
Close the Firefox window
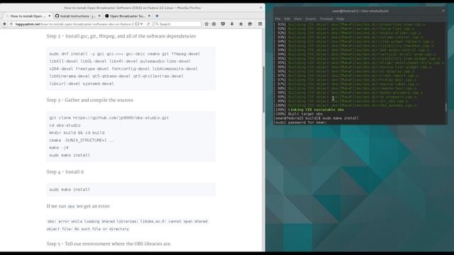click(x=261, y=8)
